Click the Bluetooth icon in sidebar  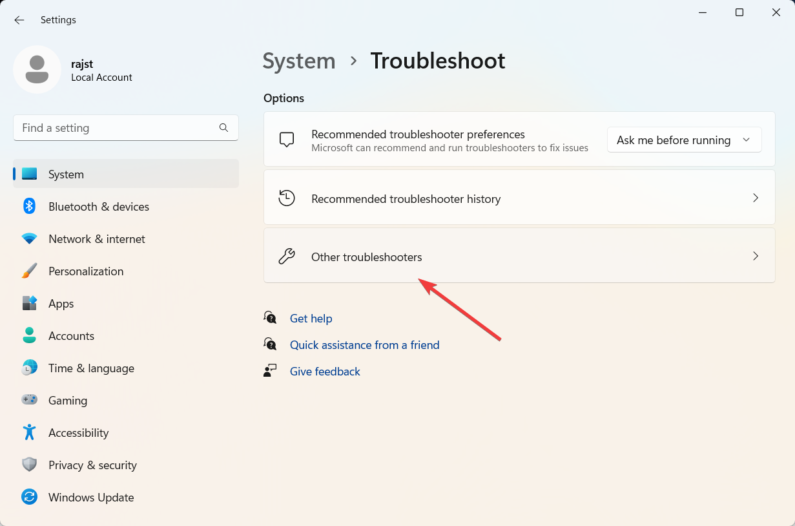tap(30, 206)
